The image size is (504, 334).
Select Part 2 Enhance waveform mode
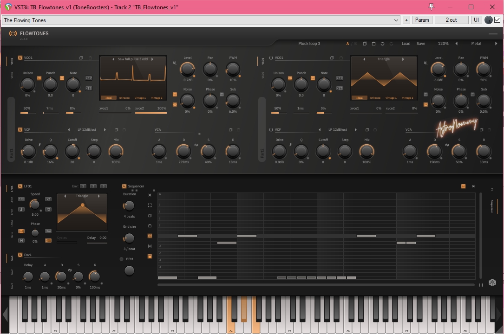click(x=375, y=98)
